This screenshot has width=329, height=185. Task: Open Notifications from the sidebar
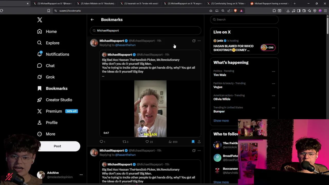[57, 54]
